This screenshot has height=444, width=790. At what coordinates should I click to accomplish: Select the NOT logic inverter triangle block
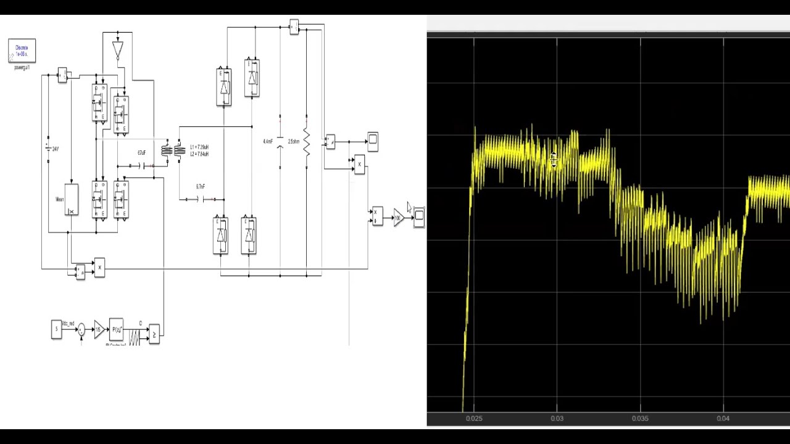(118, 50)
